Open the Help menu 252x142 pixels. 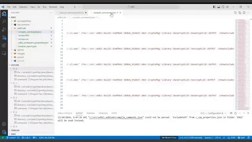62,7
